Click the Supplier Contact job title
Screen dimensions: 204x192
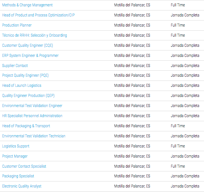tap(15, 66)
